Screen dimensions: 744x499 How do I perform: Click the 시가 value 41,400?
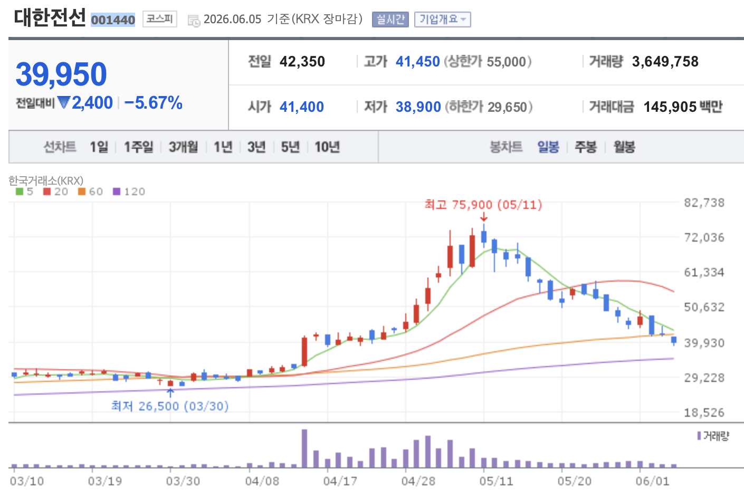pyautogui.click(x=302, y=107)
